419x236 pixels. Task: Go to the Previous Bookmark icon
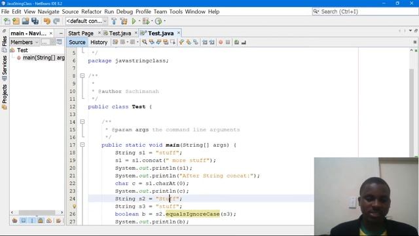point(181,42)
